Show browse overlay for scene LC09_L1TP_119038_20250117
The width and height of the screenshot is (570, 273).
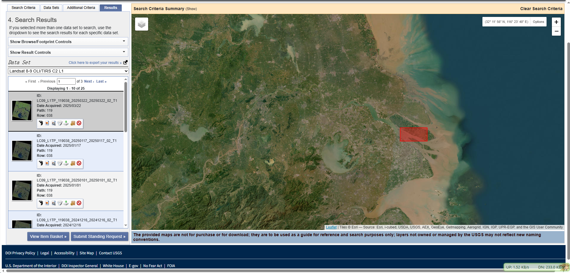click(x=47, y=163)
